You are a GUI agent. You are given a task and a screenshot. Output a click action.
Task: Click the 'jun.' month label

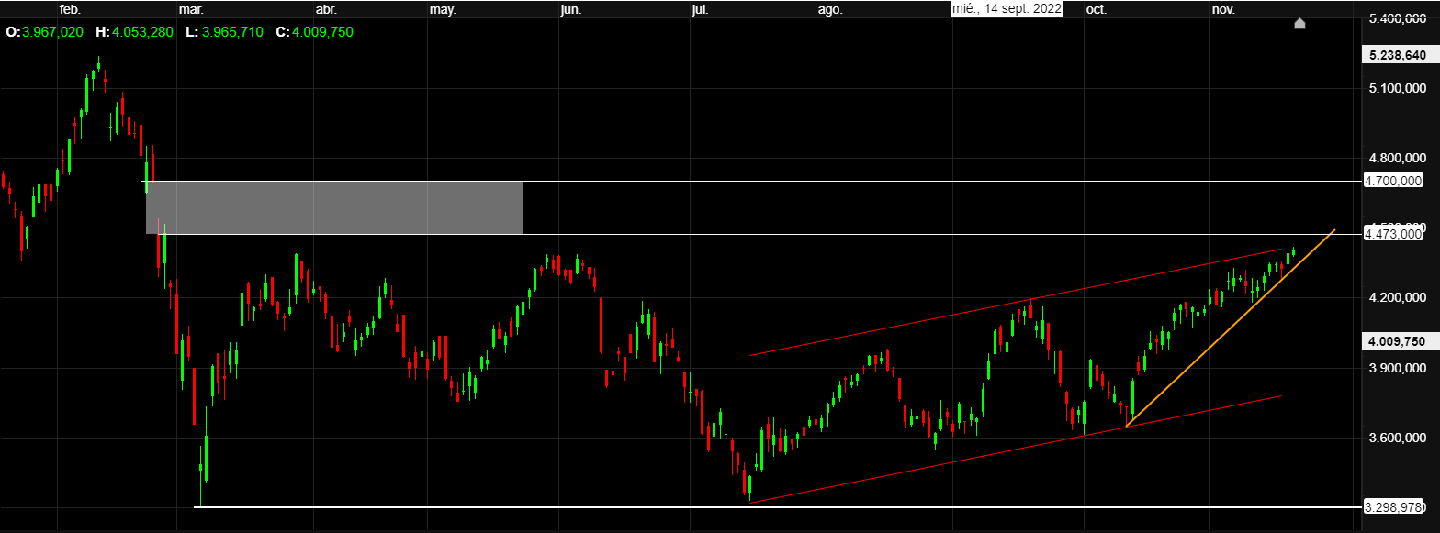(x=571, y=9)
